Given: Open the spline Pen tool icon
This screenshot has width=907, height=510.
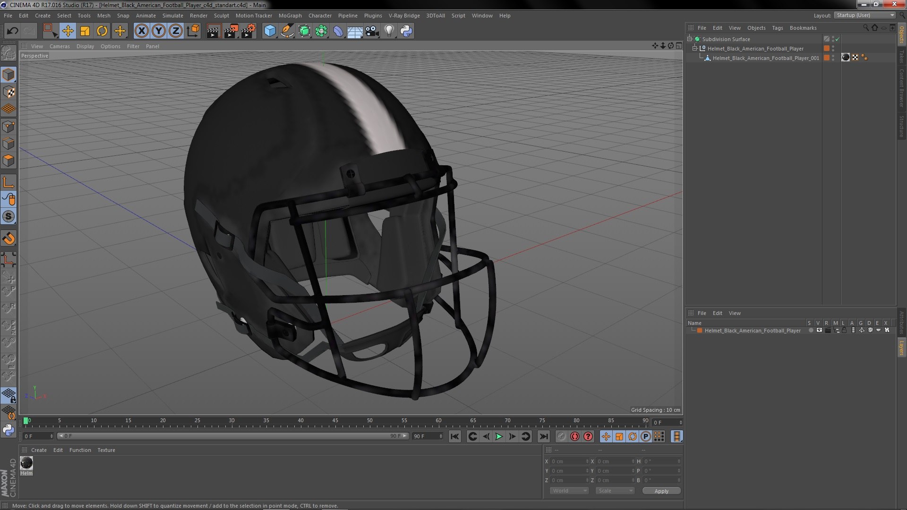Looking at the screenshot, I should [287, 31].
